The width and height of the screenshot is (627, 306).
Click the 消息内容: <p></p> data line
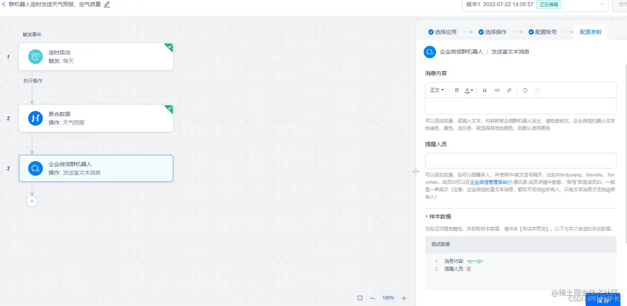464,261
